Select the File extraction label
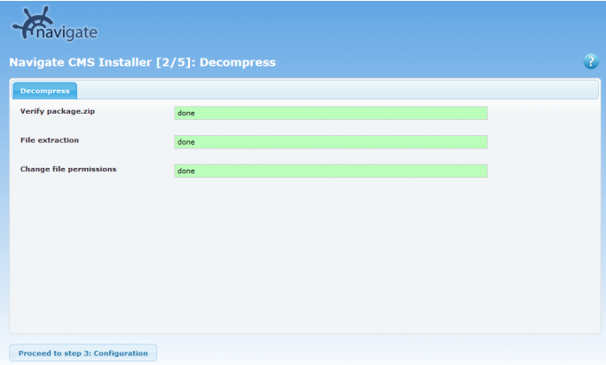 click(50, 140)
